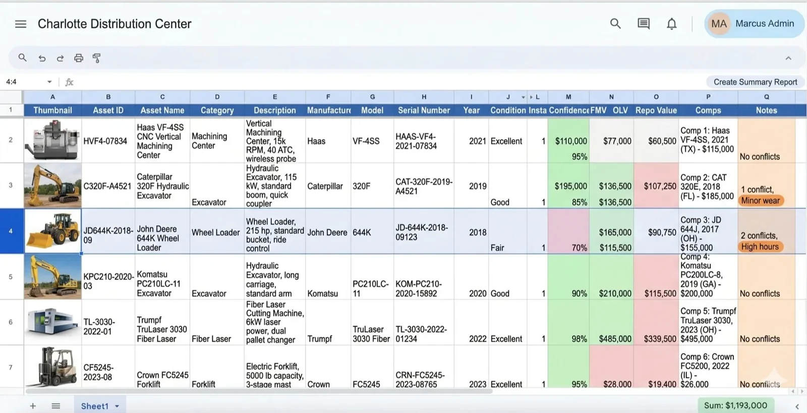The height and width of the screenshot is (413, 807).
Task: Select column E header
Action: click(275, 97)
